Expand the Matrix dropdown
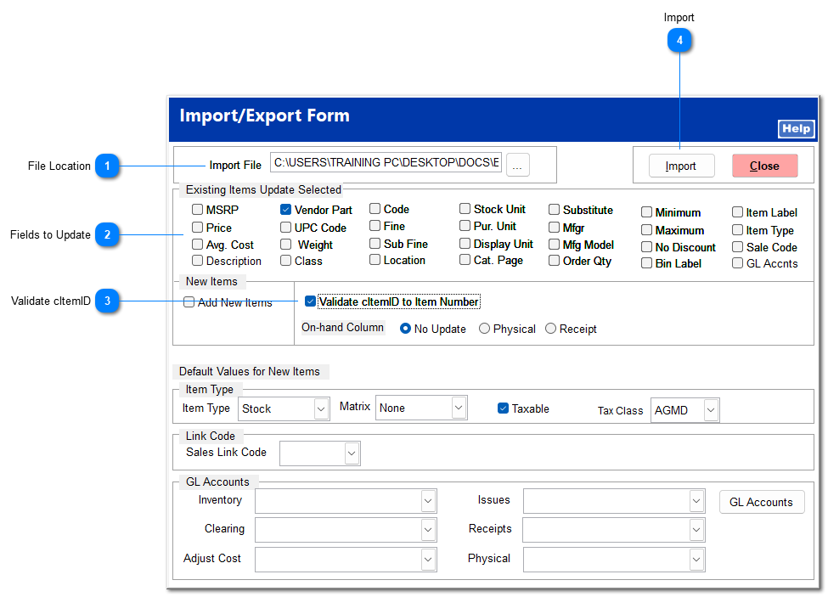The height and width of the screenshot is (597, 828). (x=459, y=408)
